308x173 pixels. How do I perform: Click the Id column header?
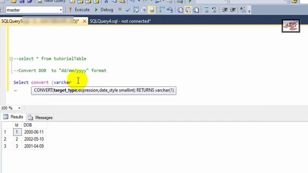[17, 125]
